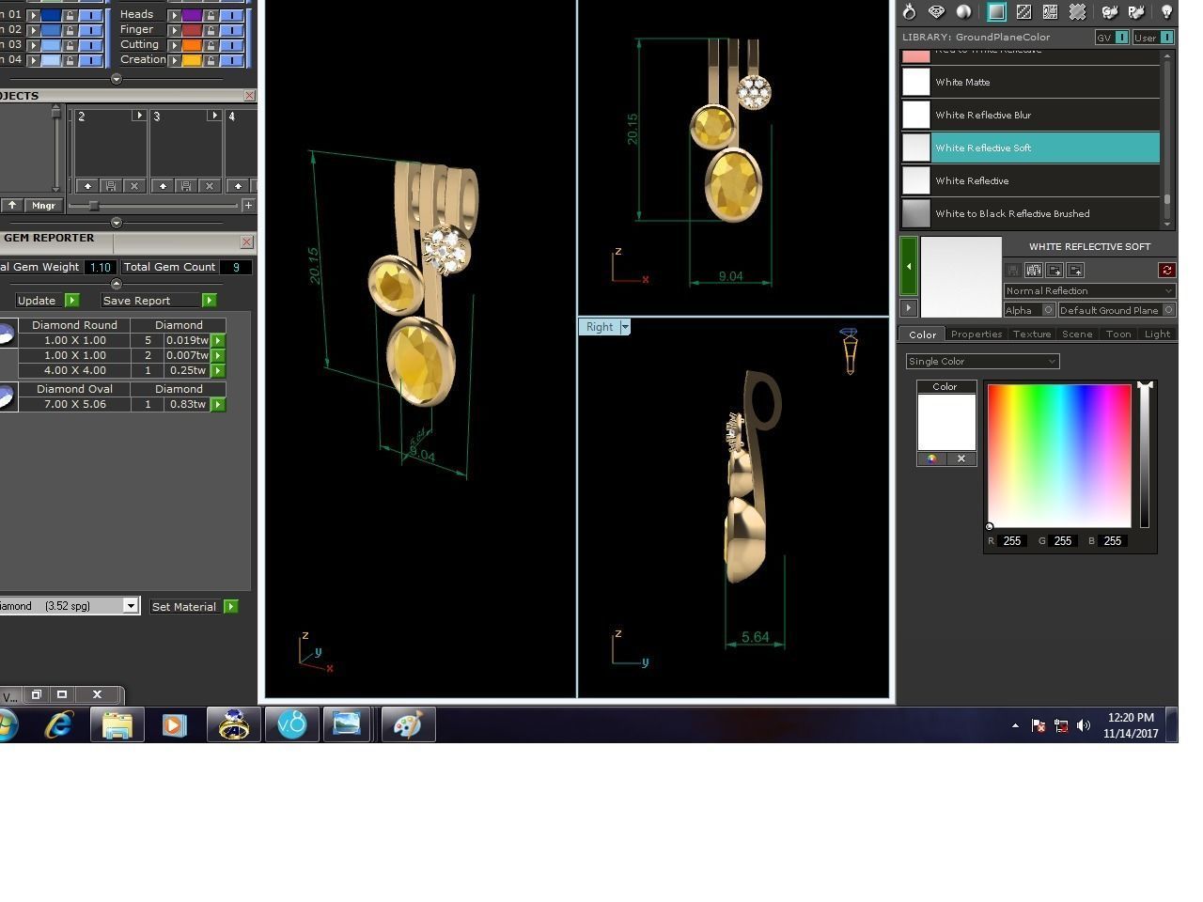Select White Matte material
This screenshot has height=902, width=1203.
(1030, 82)
